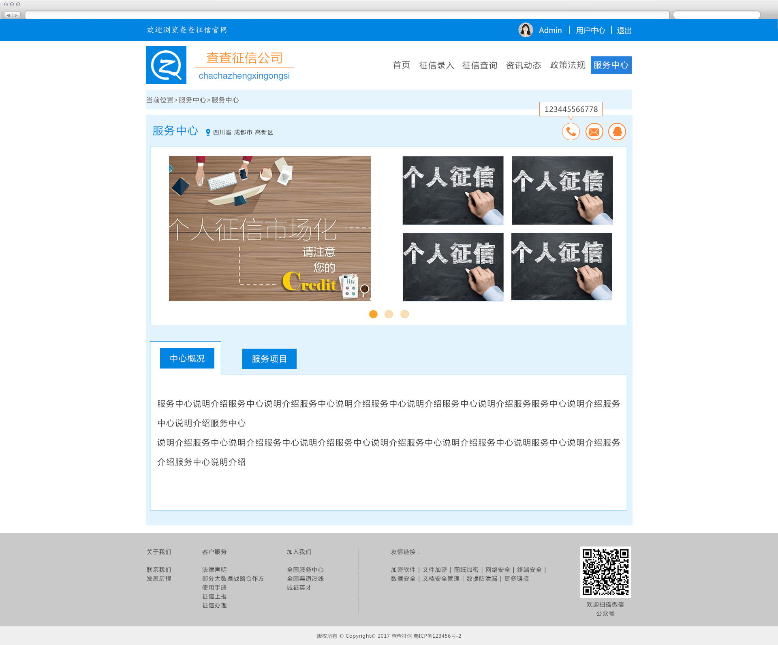The image size is (778, 645).
Task: Click 更多链接 friendly link
Action: point(517,579)
